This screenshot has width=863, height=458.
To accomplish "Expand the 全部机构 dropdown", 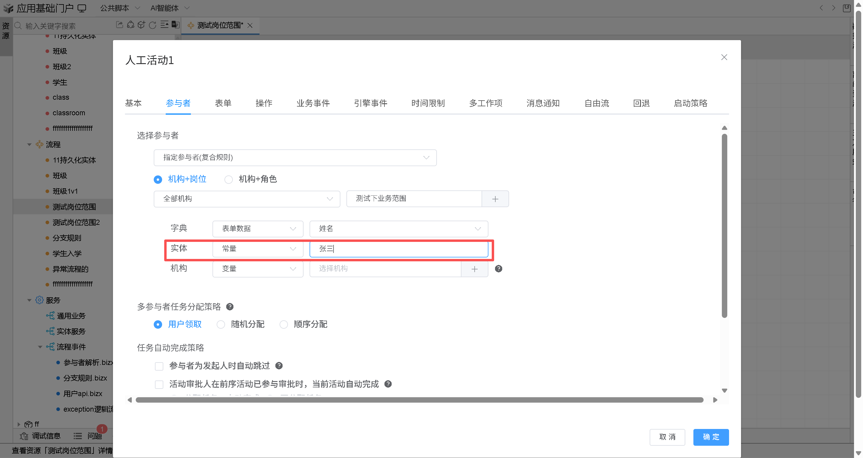I will point(247,199).
